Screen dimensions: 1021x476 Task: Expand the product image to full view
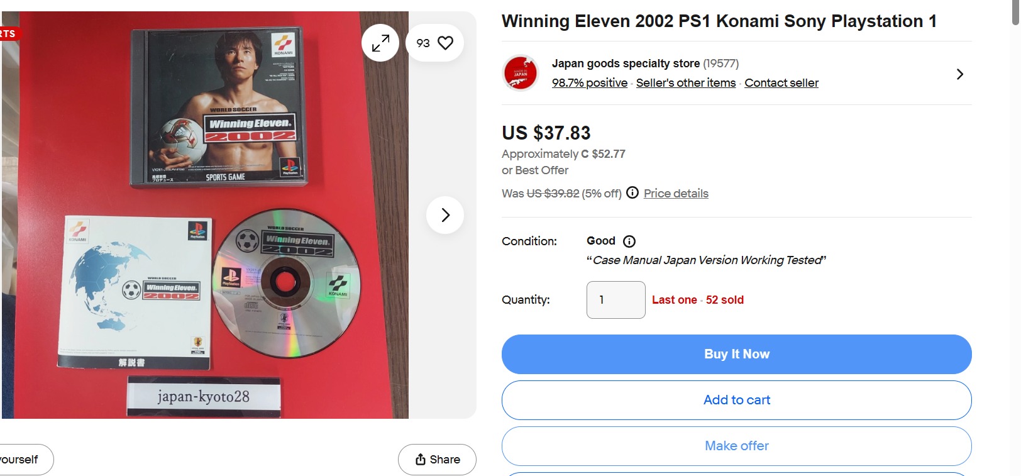pyautogui.click(x=380, y=43)
